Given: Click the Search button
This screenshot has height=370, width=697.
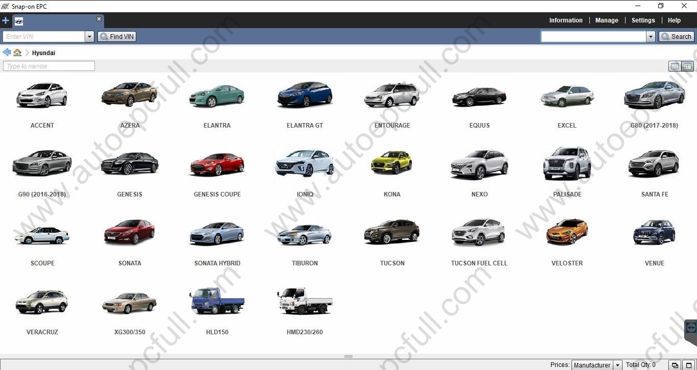Looking at the screenshot, I should (x=676, y=37).
